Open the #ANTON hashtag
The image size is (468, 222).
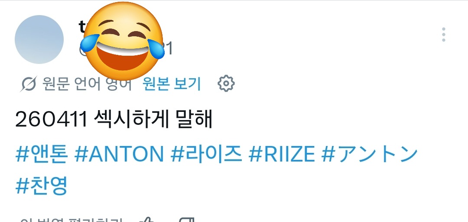(119, 154)
